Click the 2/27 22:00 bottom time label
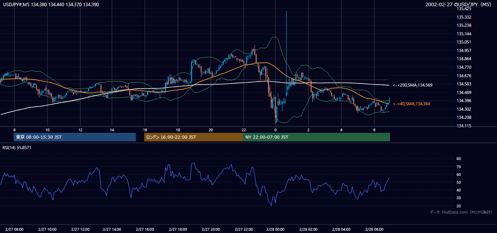The width and height of the screenshot is (497, 233). (243, 229)
